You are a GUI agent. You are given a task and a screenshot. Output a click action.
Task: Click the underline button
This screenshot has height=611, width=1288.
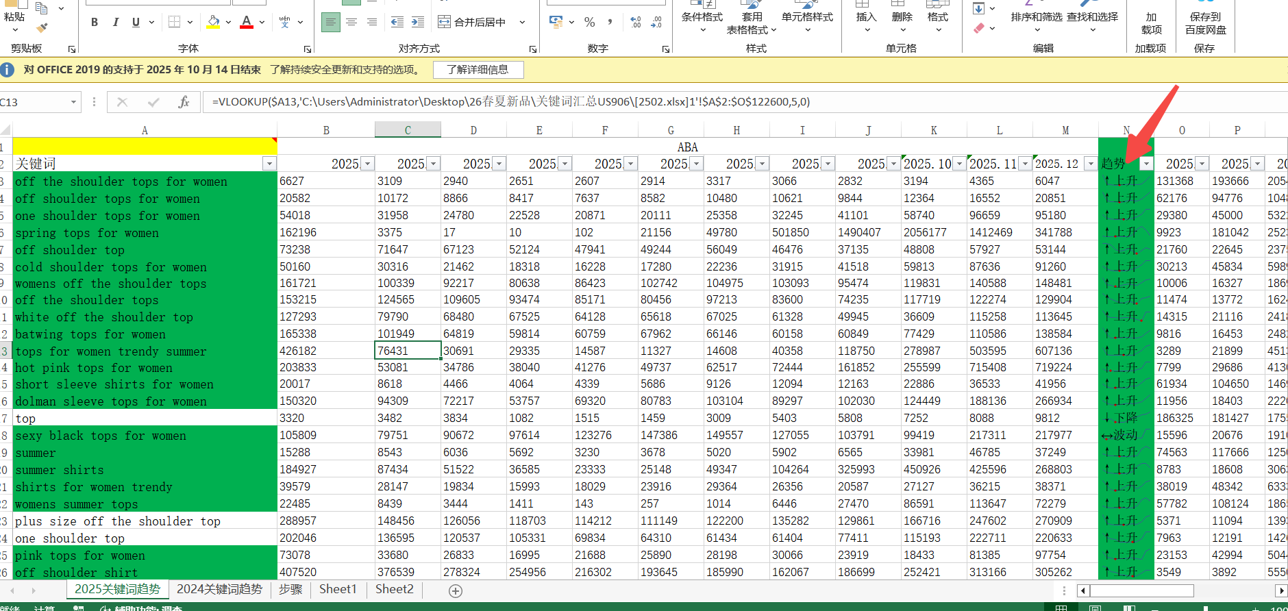pos(136,22)
